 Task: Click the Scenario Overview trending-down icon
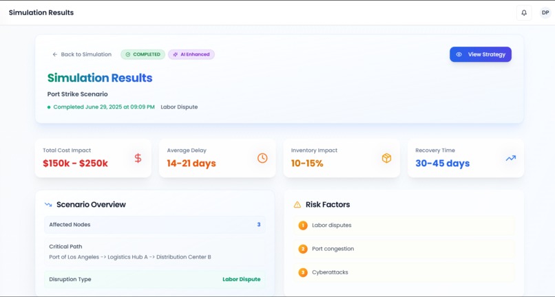coord(48,204)
